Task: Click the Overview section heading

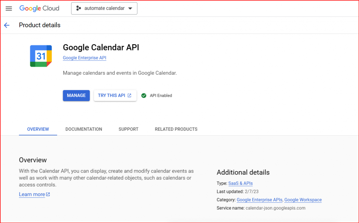Action: [x=33, y=160]
